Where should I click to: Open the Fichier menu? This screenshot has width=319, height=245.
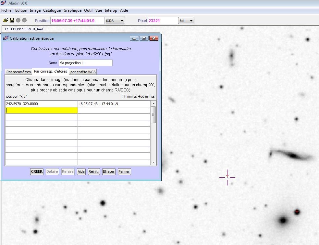pos(7,10)
